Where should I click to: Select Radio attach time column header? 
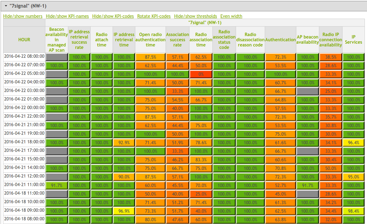point(102,40)
